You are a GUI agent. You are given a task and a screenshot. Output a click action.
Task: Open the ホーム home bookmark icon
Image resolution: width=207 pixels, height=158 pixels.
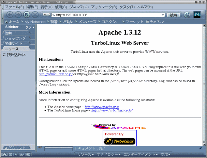pos(11,22)
